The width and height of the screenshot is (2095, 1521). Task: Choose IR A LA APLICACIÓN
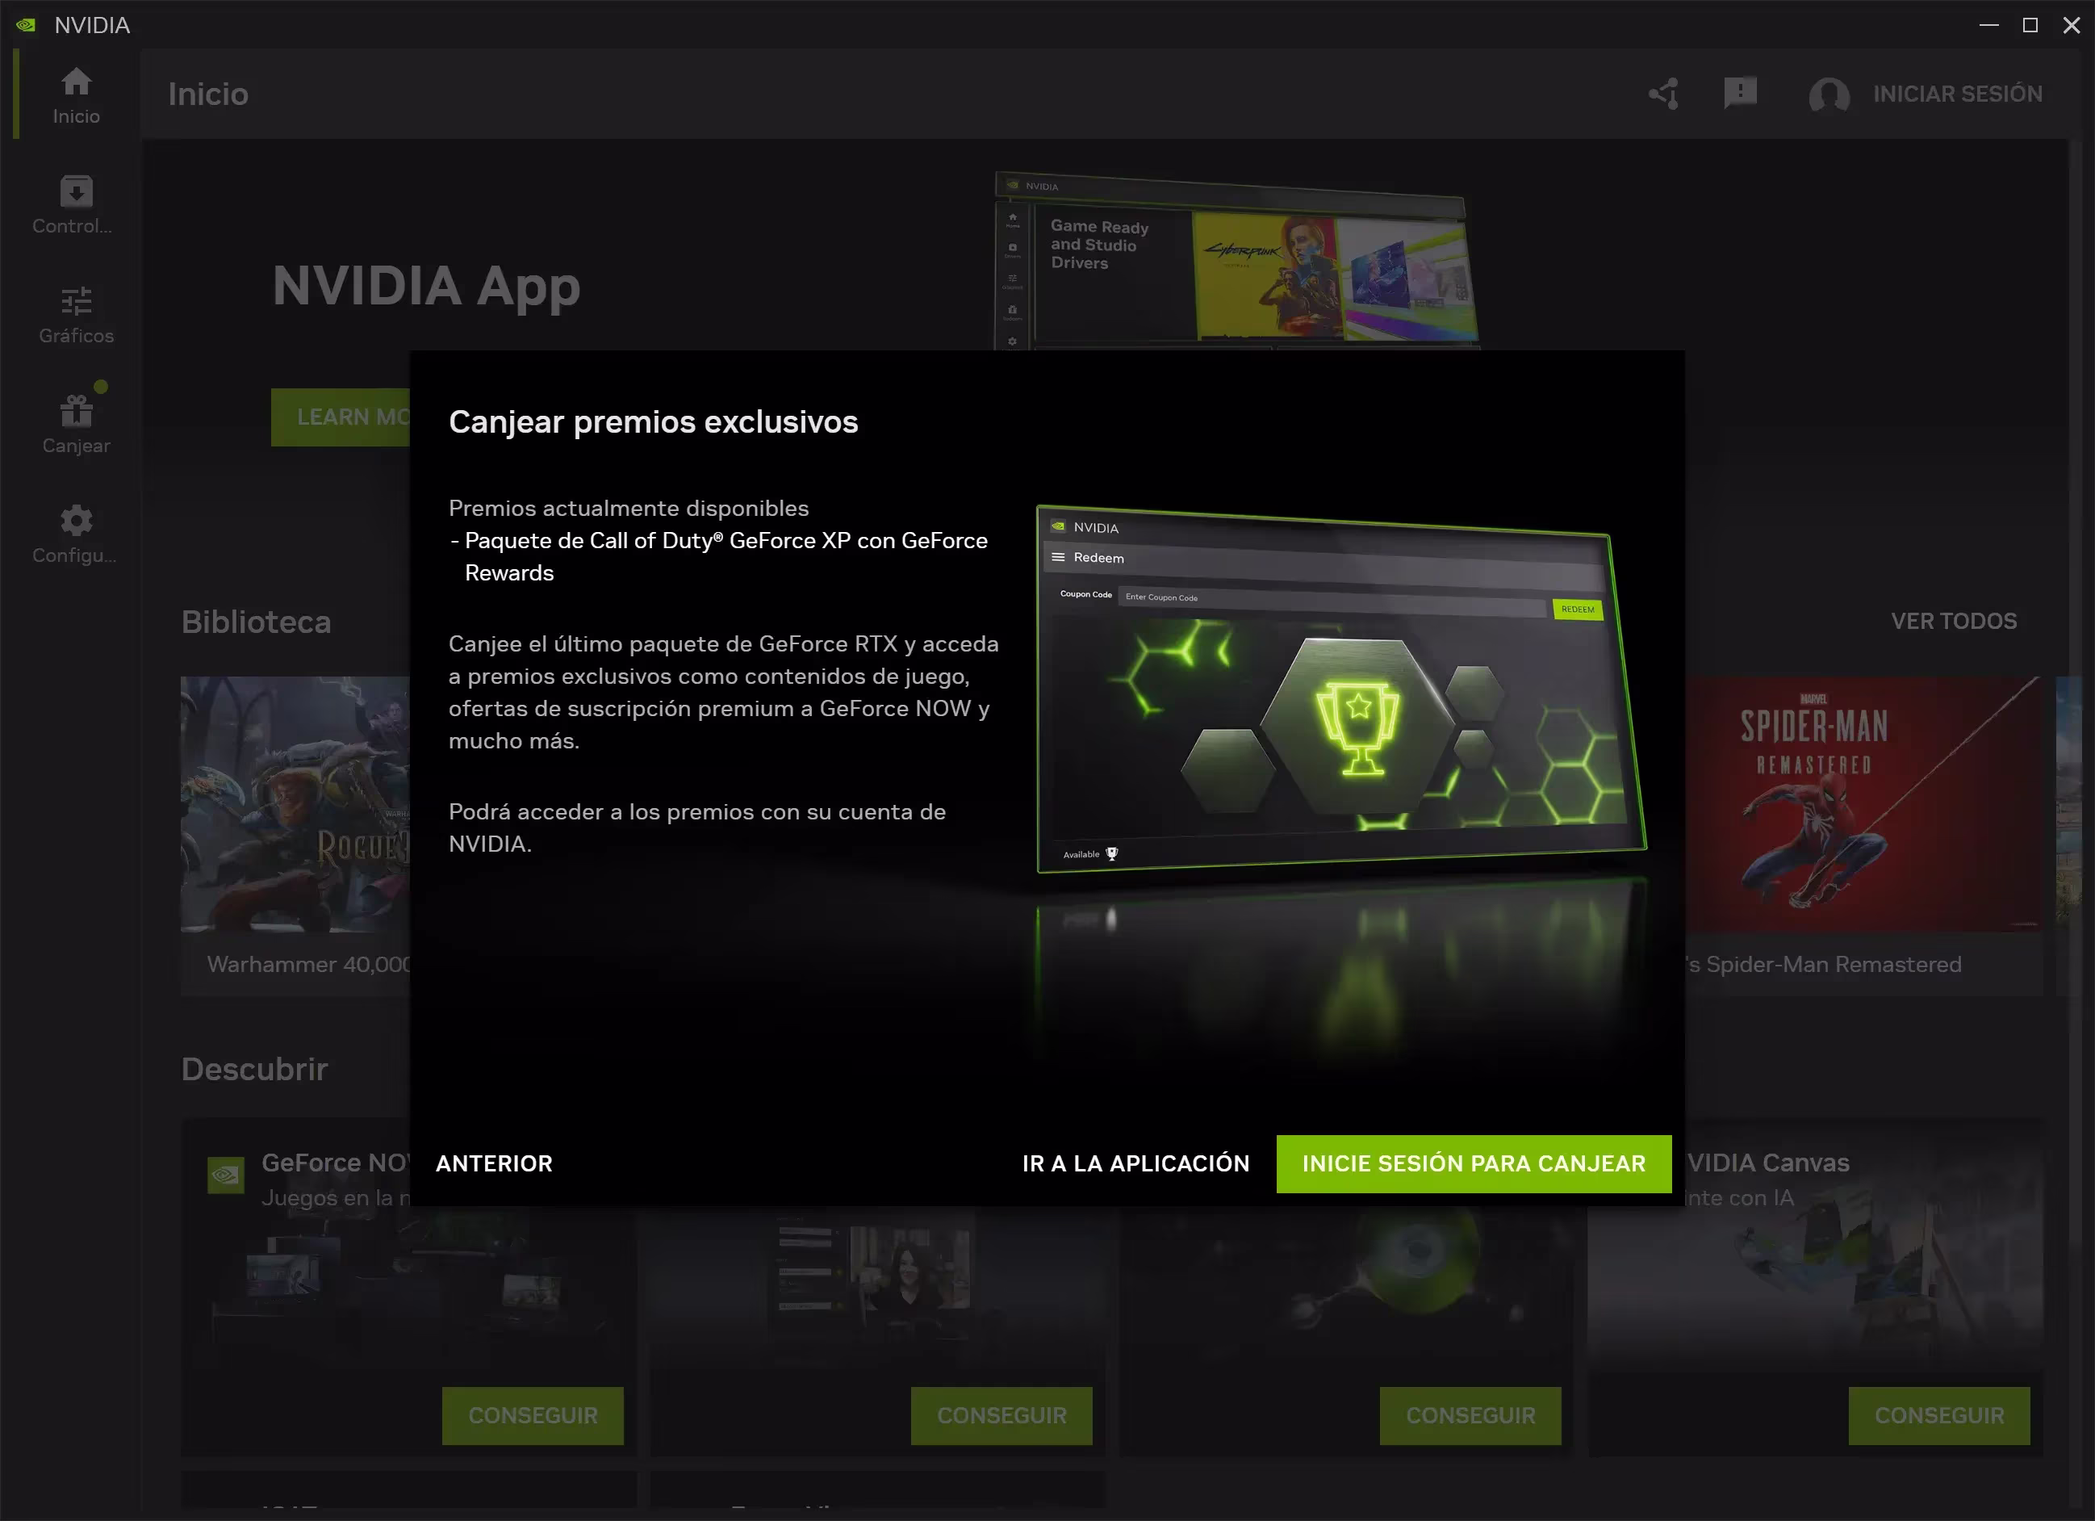pos(1135,1163)
